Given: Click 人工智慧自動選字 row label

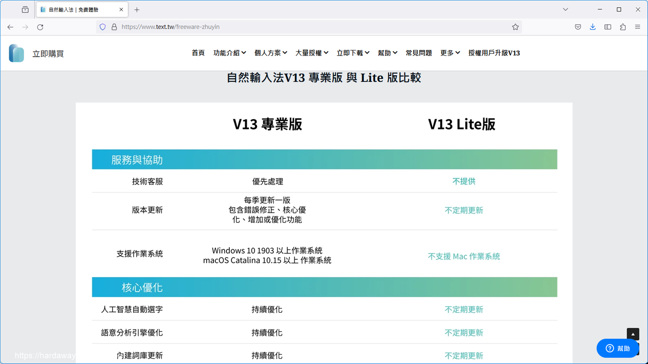Looking at the screenshot, I should click(132, 309).
